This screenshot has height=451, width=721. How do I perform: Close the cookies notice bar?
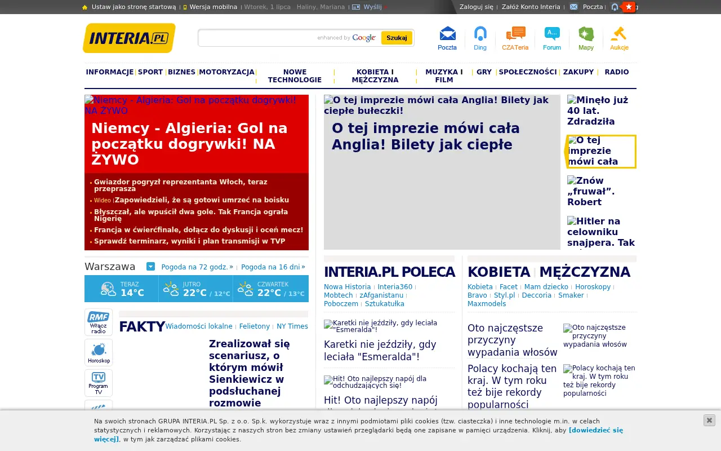[x=709, y=420]
